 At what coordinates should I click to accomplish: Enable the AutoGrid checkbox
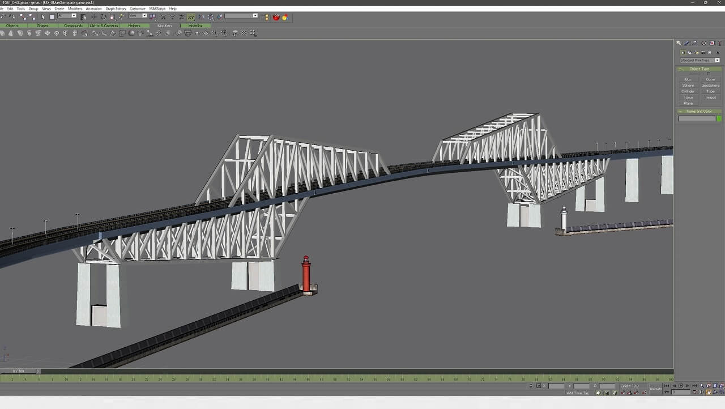[x=708, y=74]
